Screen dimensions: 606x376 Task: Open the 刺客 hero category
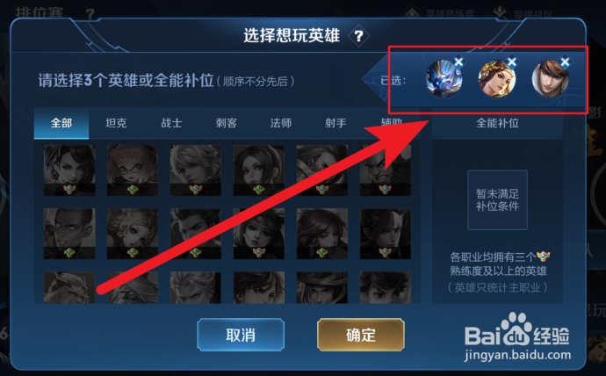[x=226, y=123]
